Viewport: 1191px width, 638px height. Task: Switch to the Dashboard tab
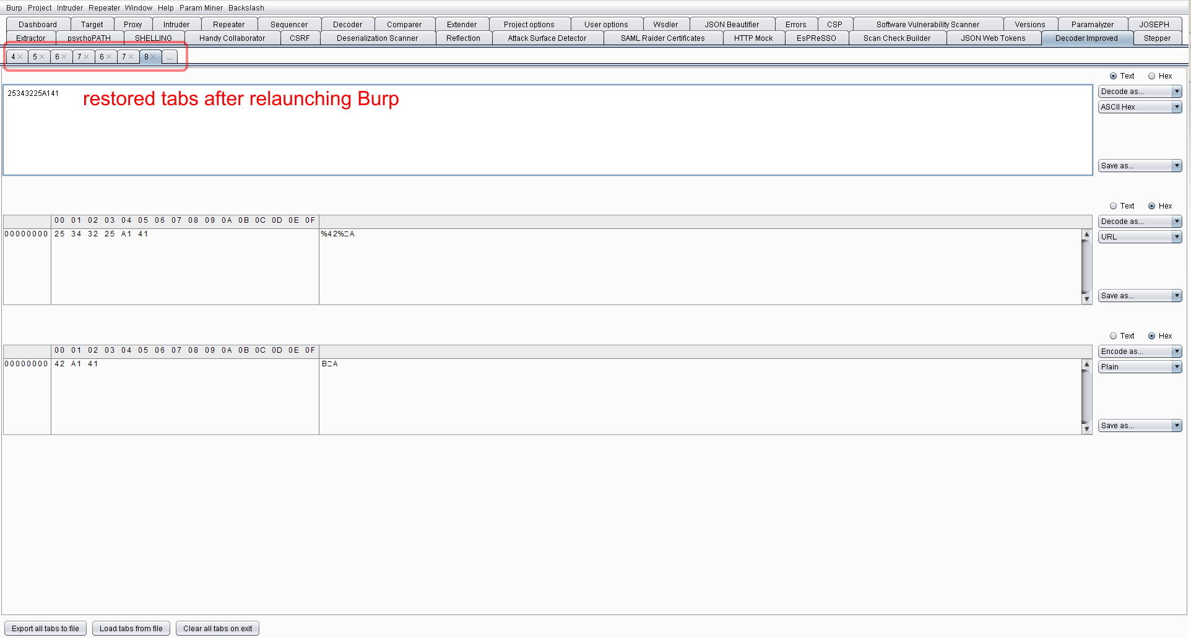(x=38, y=25)
